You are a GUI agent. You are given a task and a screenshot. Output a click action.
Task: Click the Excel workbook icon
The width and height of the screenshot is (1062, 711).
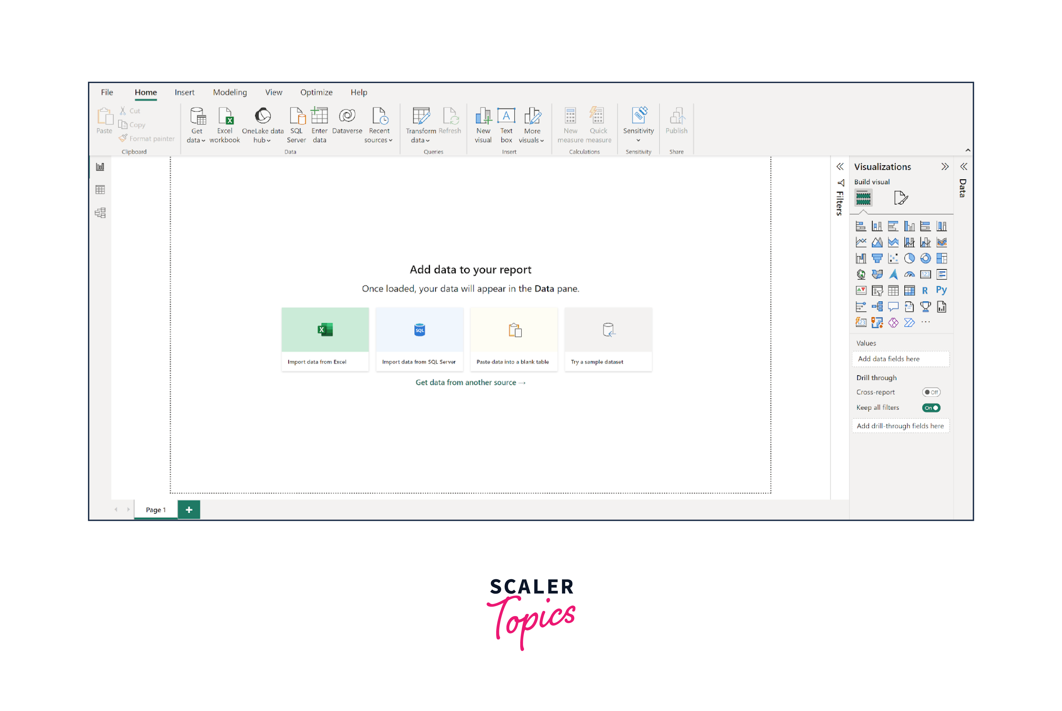[x=225, y=116]
